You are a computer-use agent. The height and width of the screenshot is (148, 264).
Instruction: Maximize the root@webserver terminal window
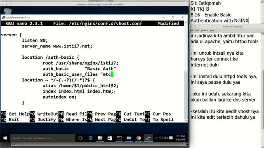tap(173, 17)
